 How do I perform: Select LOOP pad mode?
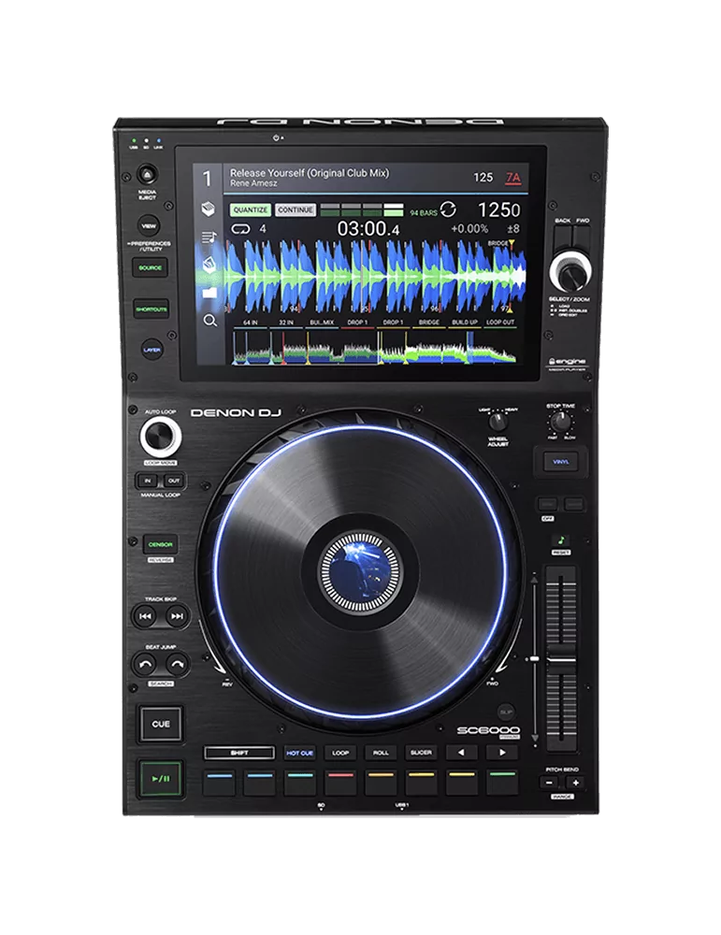[x=340, y=753]
